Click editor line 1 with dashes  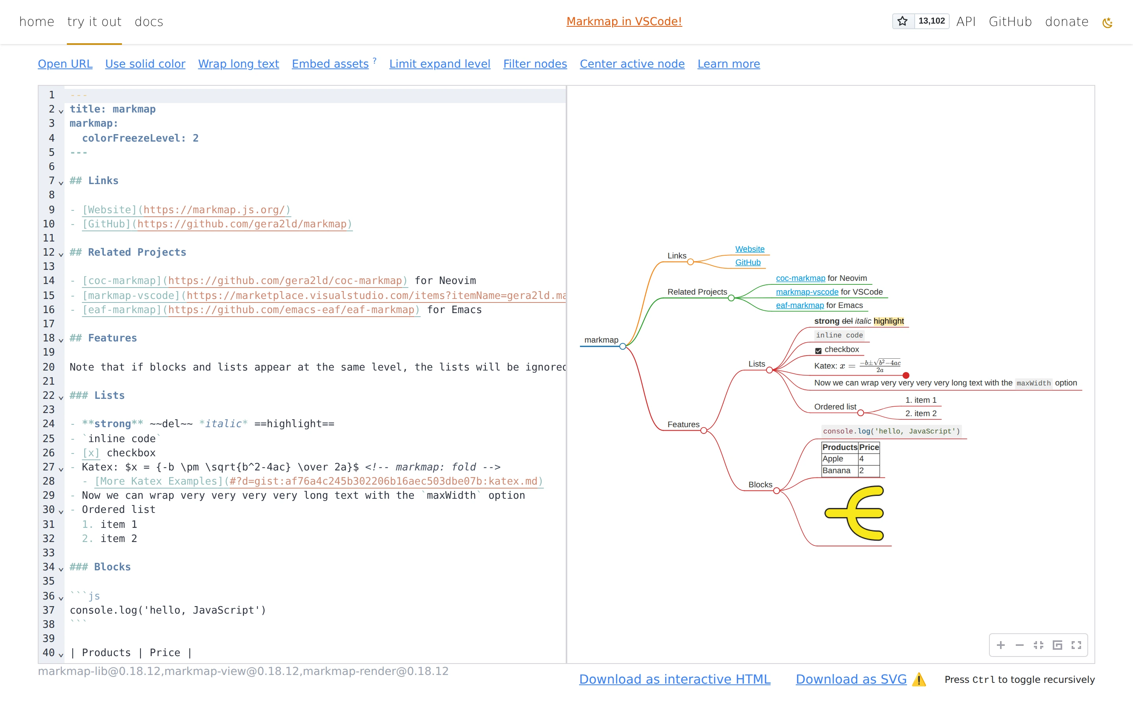tap(315, 96)
